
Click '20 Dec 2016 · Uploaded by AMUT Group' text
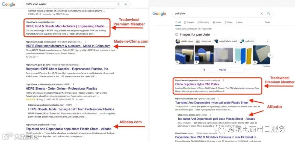pyautogui.click(x=48, y=14)
